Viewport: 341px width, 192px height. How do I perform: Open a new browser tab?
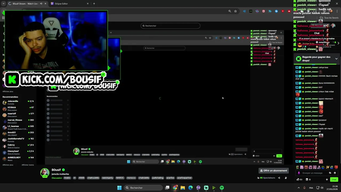click(x=94, y=4)
